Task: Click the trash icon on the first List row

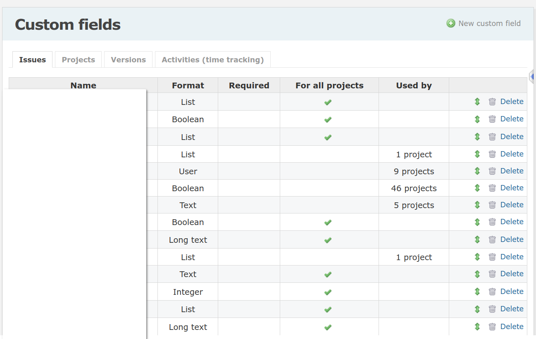Action: point(492,102)
